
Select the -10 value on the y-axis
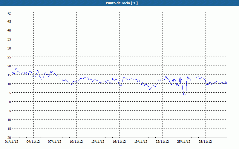pyautogui.click(x=9, y=120)
